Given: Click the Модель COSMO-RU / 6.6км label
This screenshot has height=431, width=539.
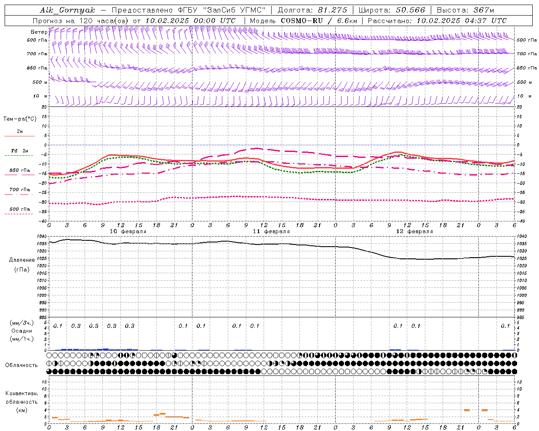Looking at the screenshot, I should coord(304,21).
